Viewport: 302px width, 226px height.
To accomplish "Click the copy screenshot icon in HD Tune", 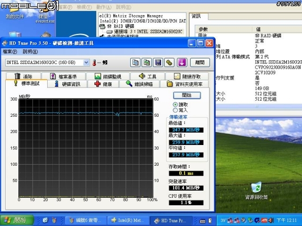I will point(147,63).
